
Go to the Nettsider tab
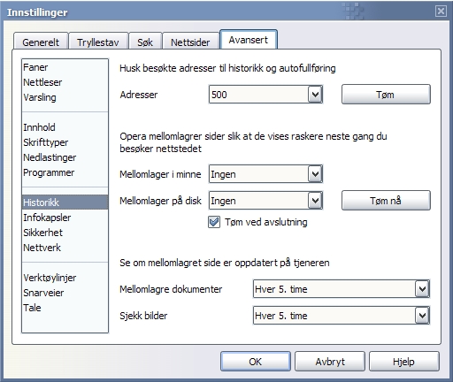coord(190,42)
